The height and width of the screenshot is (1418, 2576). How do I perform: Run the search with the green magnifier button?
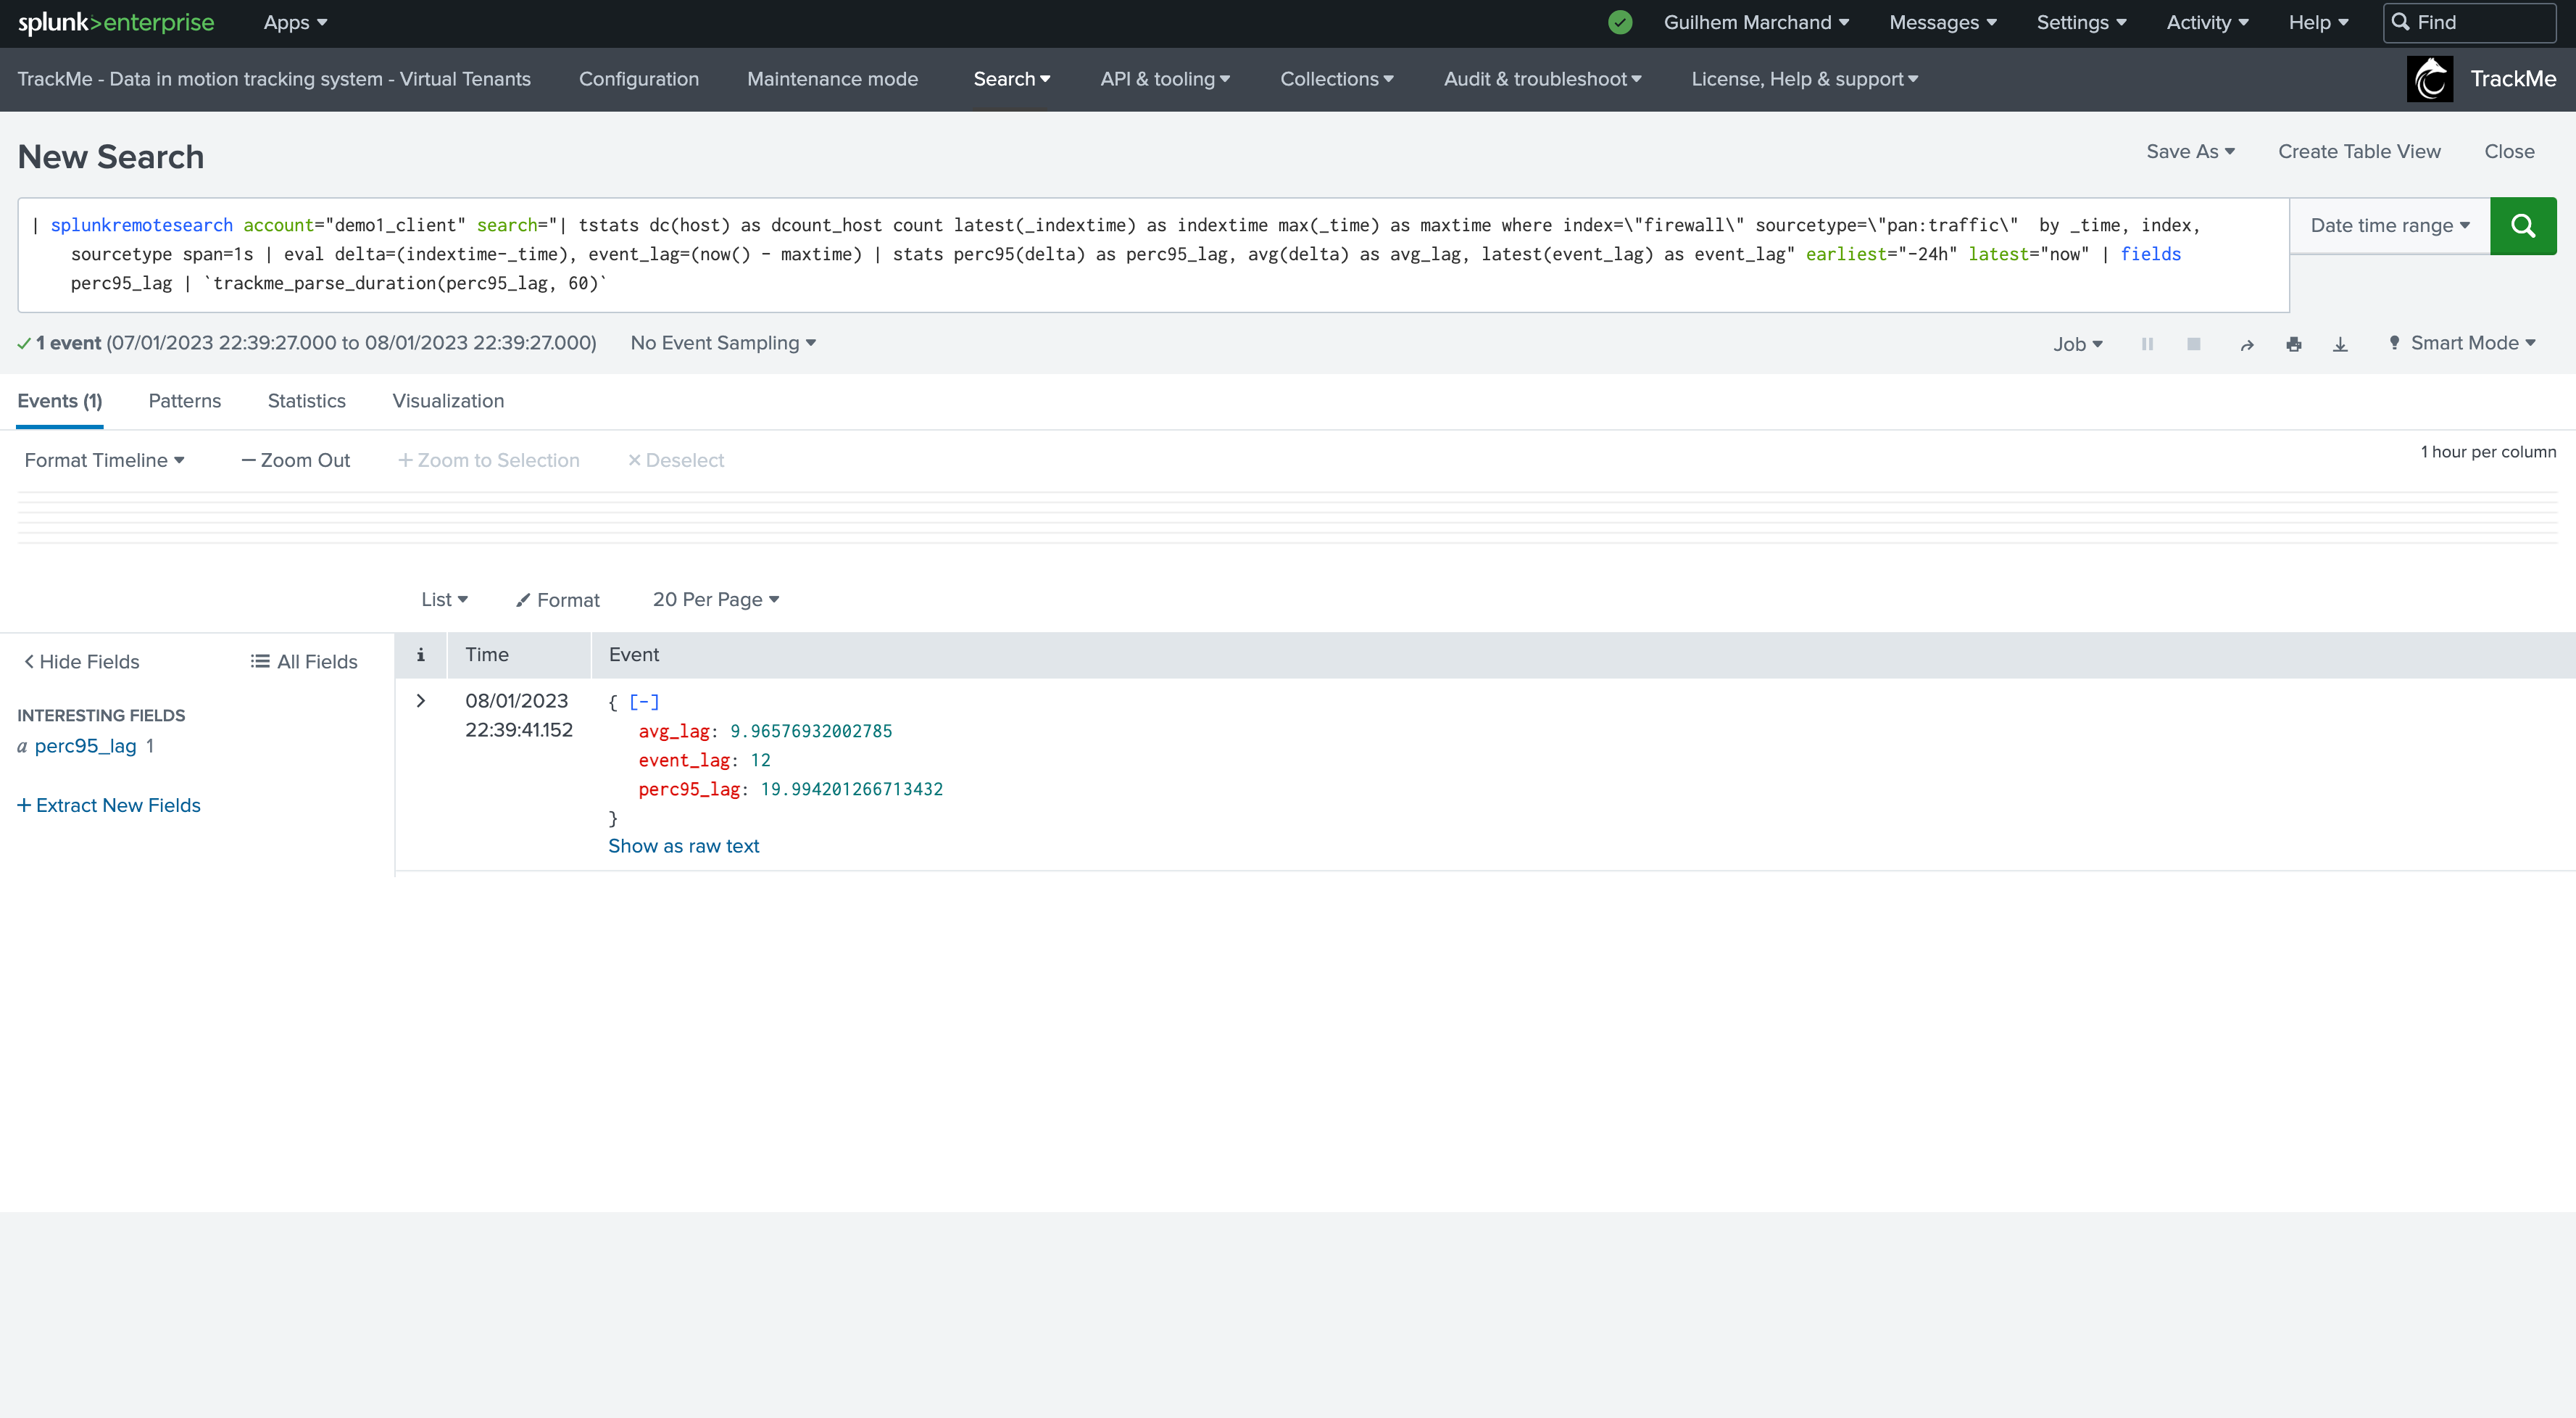tap(2522, 226)
